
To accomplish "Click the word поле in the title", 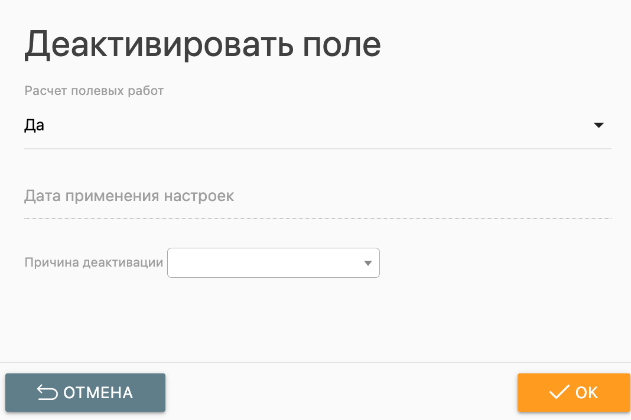I will [x=341, y=45].
